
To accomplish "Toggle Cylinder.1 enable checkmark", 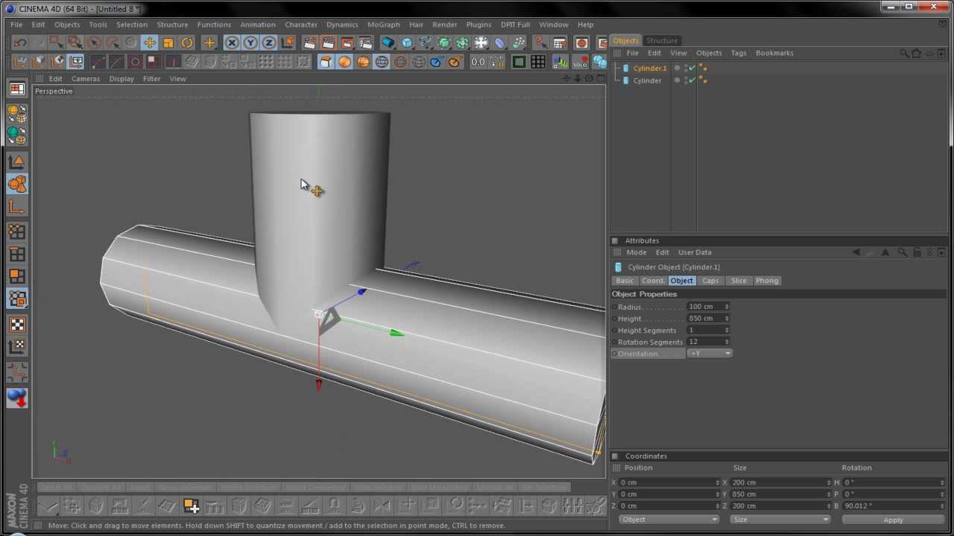I will tap(691, 68).
